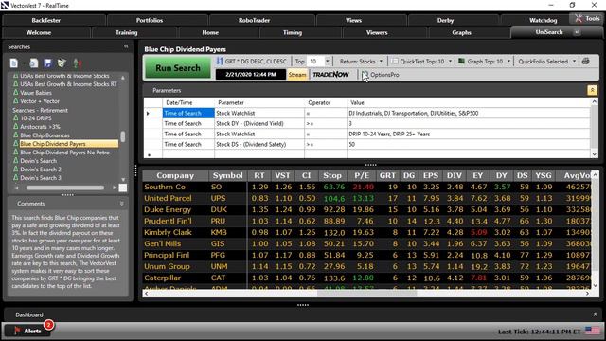Click the triangle icon beside 10-24 DRIPS
The image size is (606, 341).
(16, 117)
